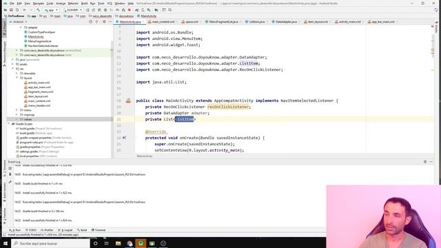Click the Save All toolbar icon

[11, 10]
